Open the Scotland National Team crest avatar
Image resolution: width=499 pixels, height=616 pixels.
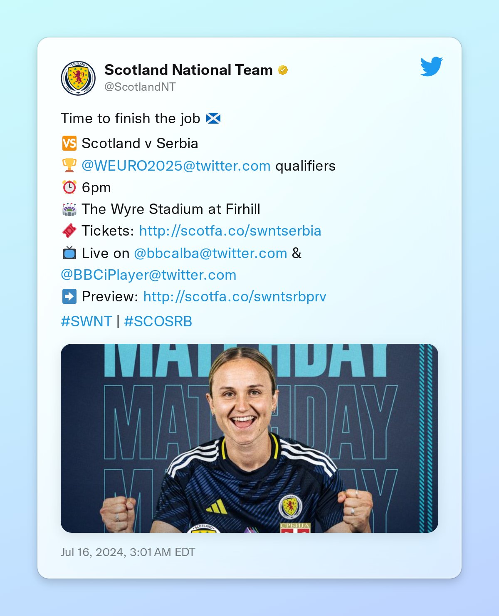click(x=78, y=78)
